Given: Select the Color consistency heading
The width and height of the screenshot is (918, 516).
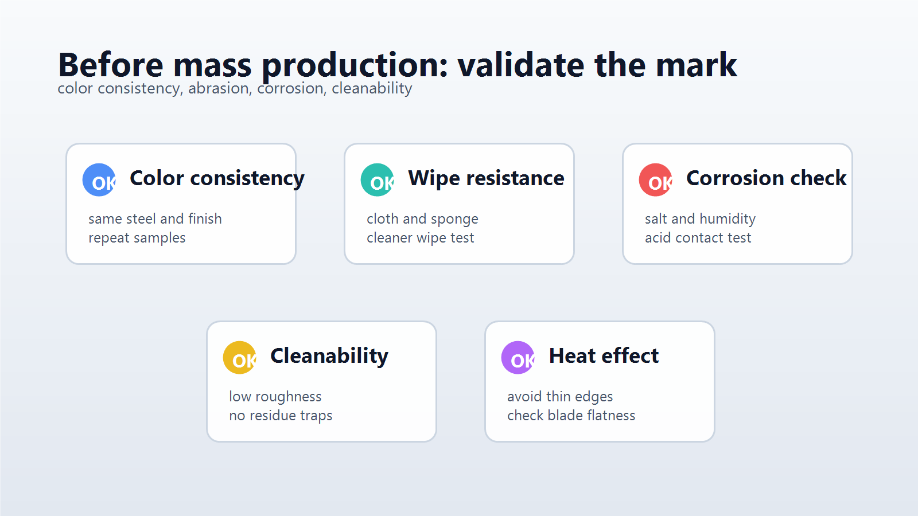Looking at the screenshot, I should click(x=217, y=178).
